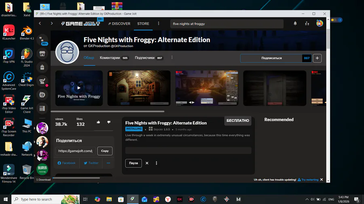The image size is (364, 204).
Task: Click the 807 follower count badge
Action: click(307, 58)
